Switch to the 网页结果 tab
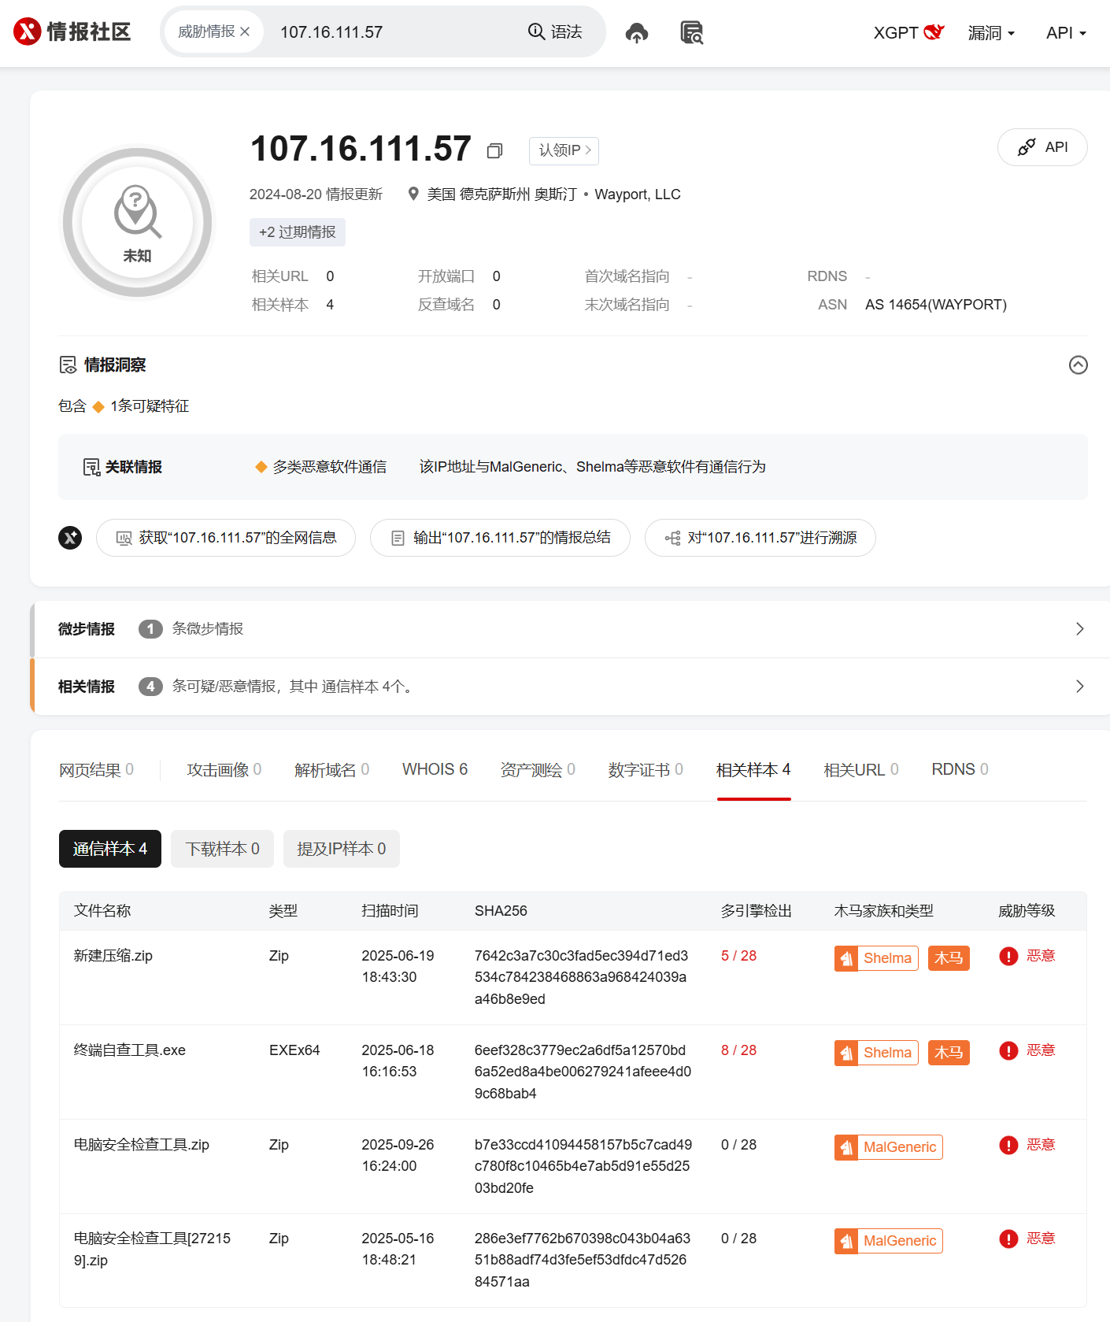Viewport: 1110px width, 1322px height. pyautogui.click(x=96, y=769)
